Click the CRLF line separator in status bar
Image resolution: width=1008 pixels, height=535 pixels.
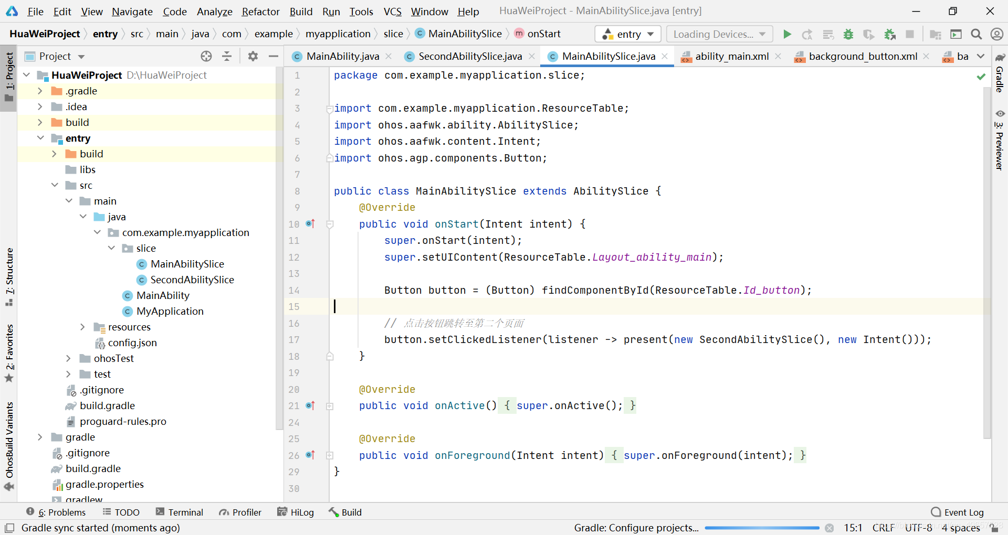click(883, 528)
